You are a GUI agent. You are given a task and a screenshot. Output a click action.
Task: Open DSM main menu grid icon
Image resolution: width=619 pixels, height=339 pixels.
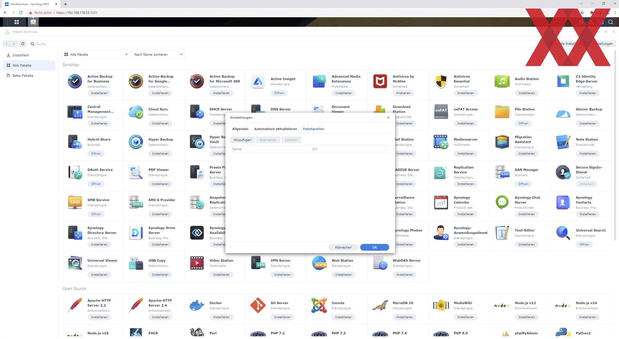pyautogui.click(x=17, y=22)
